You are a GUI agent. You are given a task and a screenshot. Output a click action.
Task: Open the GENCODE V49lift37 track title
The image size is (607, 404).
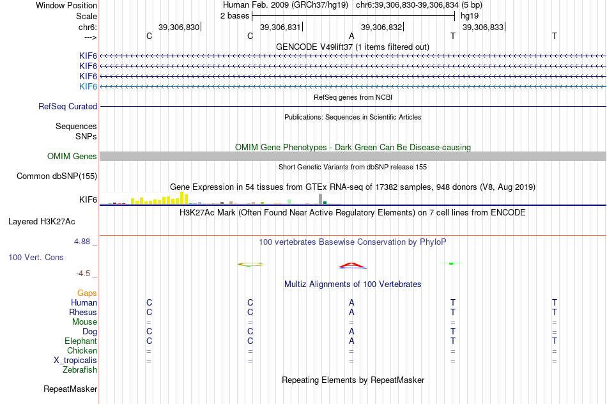(352, 47)
